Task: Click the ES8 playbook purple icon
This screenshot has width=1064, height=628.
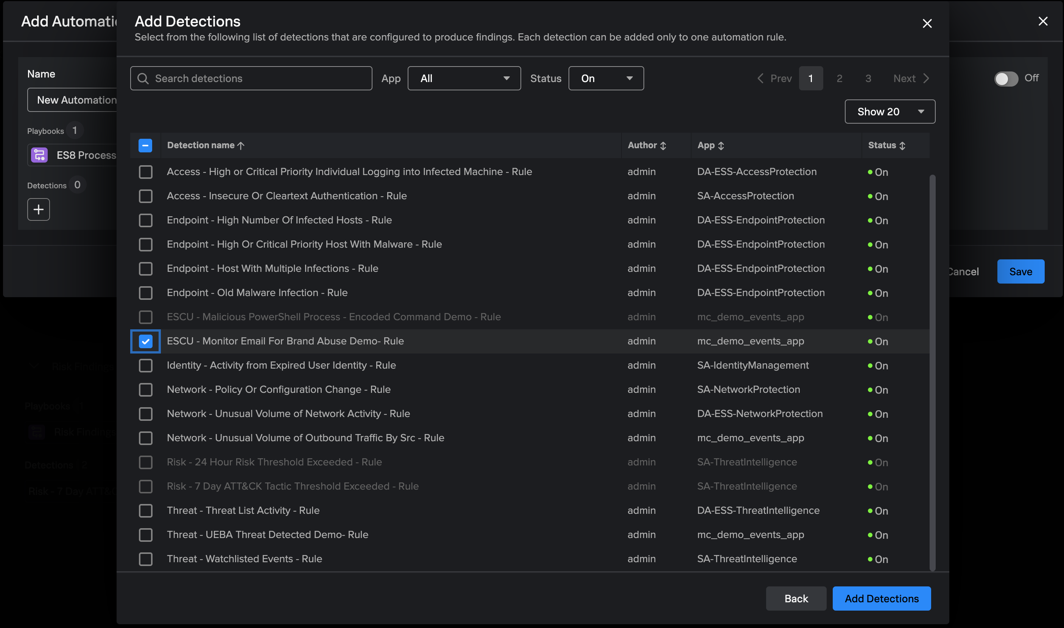Action: 39,155
